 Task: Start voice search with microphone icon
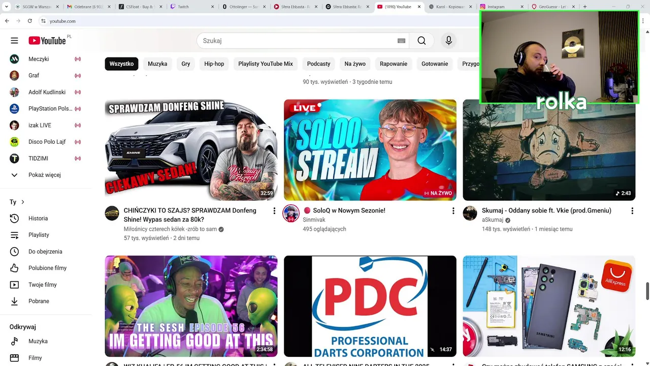point(448,41)
